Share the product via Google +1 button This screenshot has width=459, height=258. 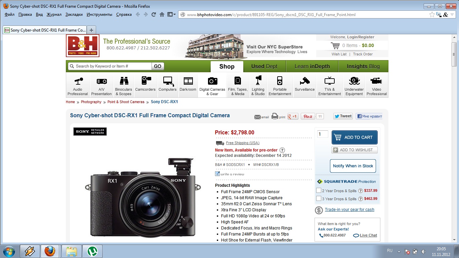pyautogui.click(x=293, y=116)
